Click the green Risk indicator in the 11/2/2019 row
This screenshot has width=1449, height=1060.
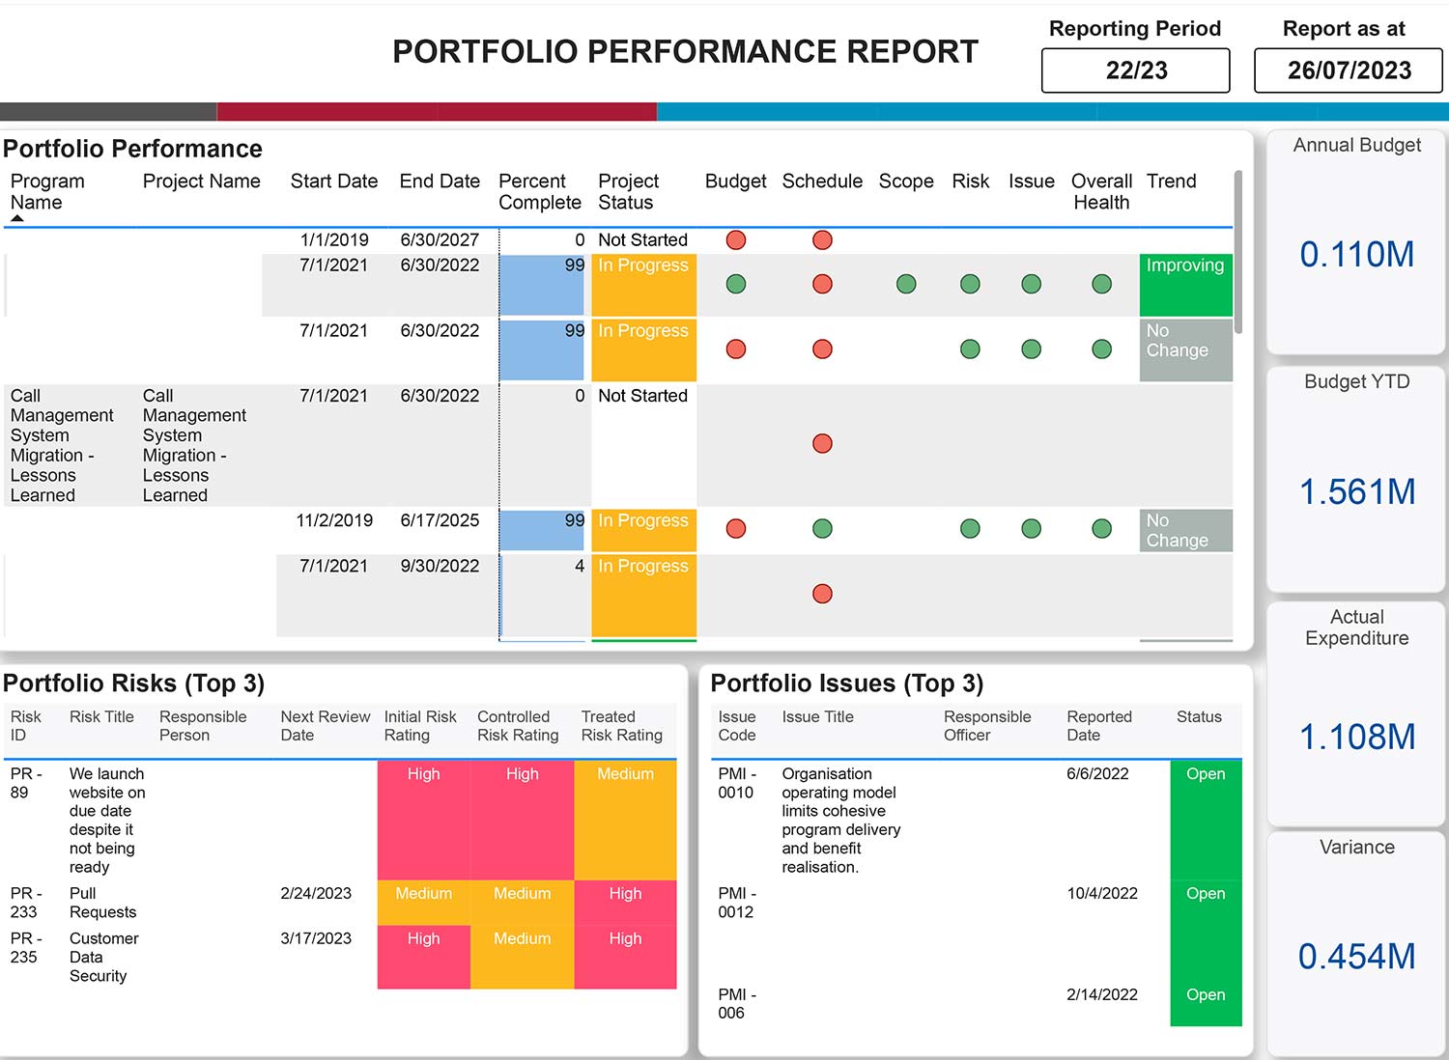pos(970,529)
